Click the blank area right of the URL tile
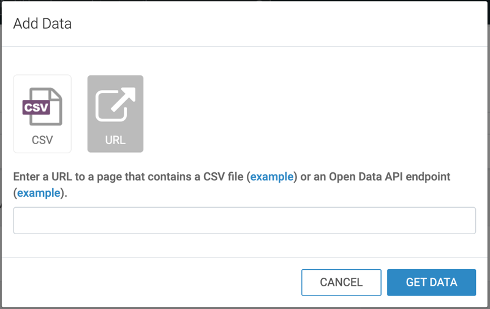This screenshot has height=309, width=490. coord(306,113)
